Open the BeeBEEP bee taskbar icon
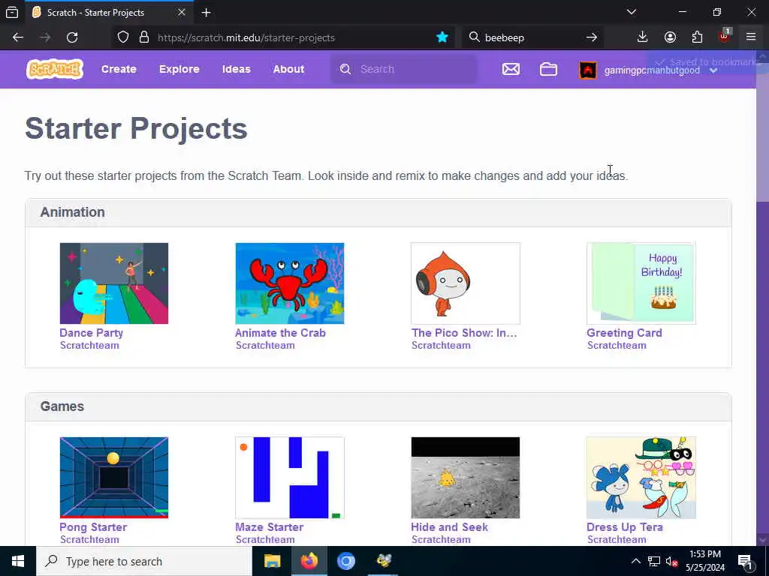The image size is (769, 576). tap(384, 561)
